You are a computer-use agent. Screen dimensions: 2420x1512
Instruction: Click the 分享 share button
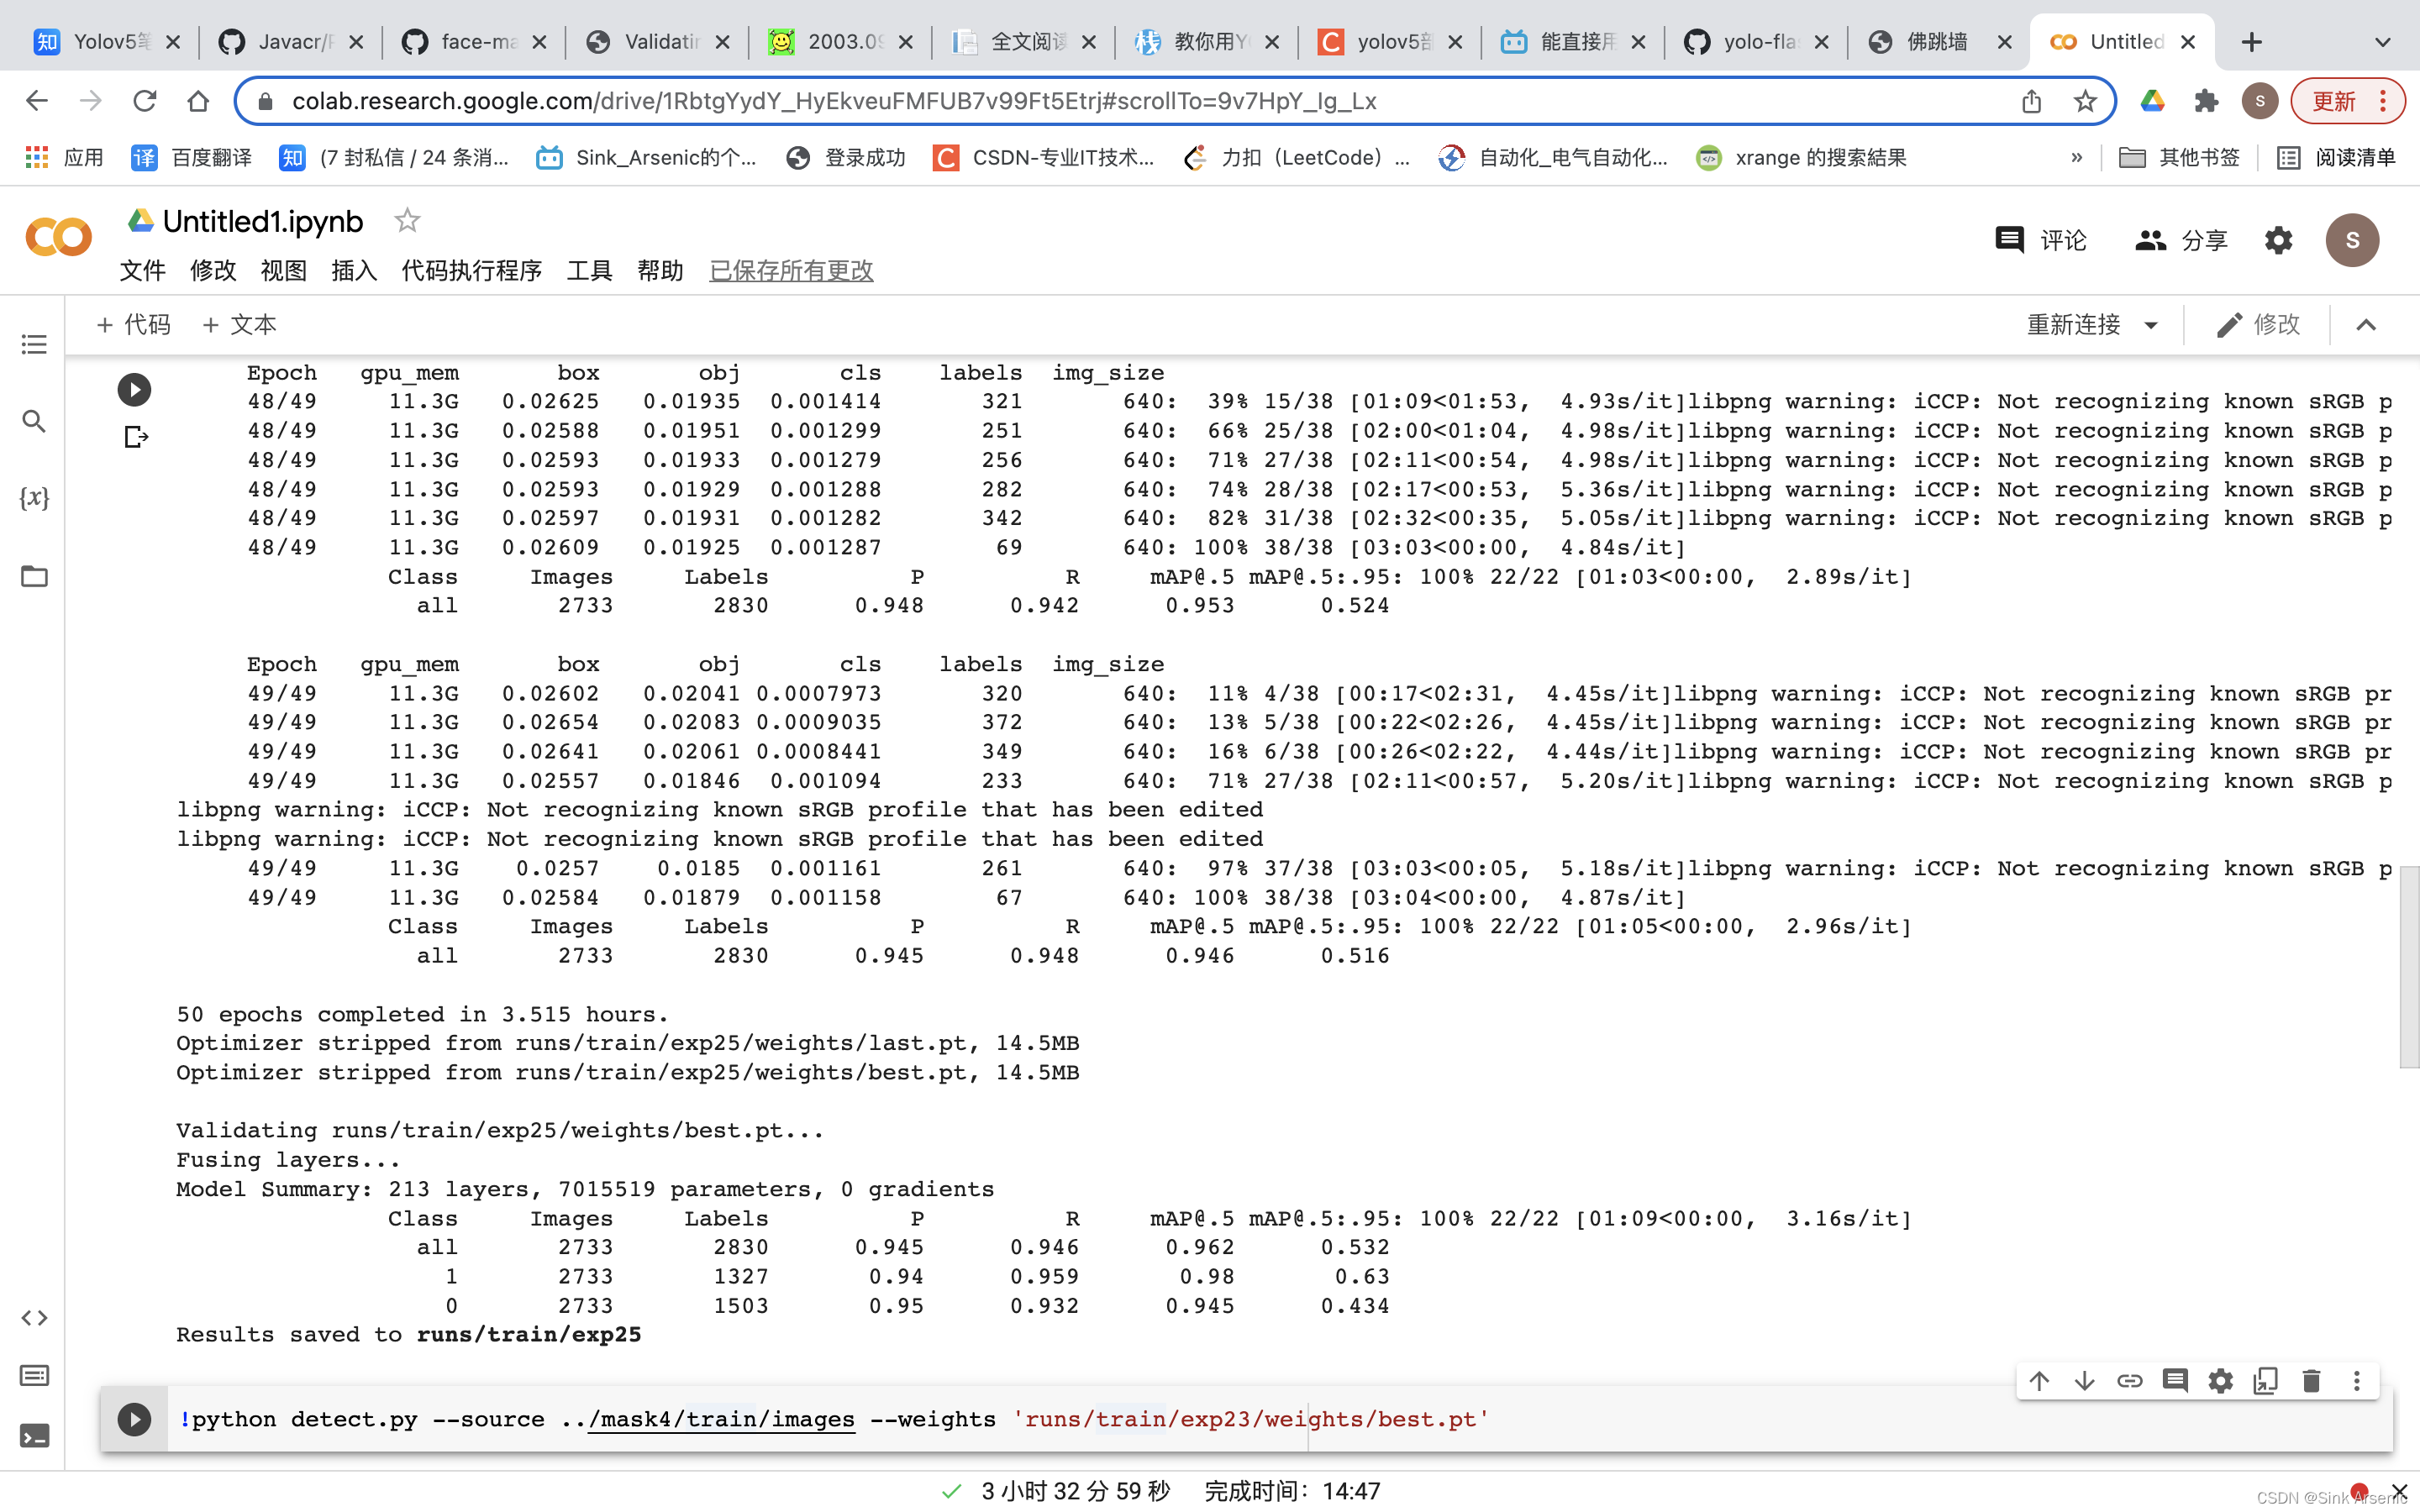[x=2181, y=240]
